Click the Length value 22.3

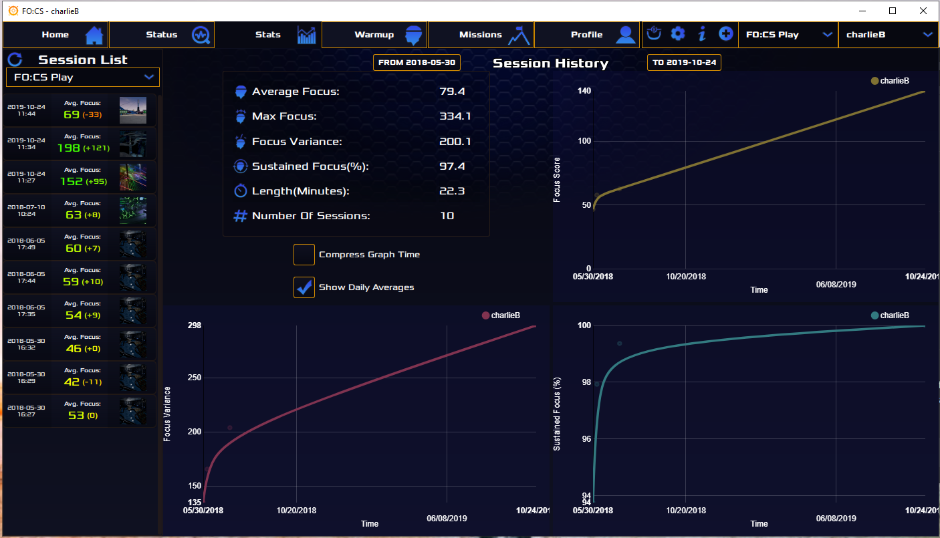click(x=452, y=191)
